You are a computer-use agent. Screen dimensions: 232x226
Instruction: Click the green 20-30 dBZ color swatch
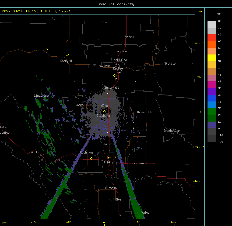pyautogui.click(x=212, y=112)
